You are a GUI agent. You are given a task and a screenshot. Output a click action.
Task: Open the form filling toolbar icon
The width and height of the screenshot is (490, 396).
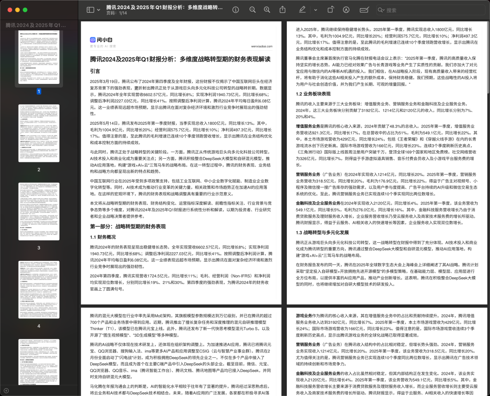click(364, 10)
